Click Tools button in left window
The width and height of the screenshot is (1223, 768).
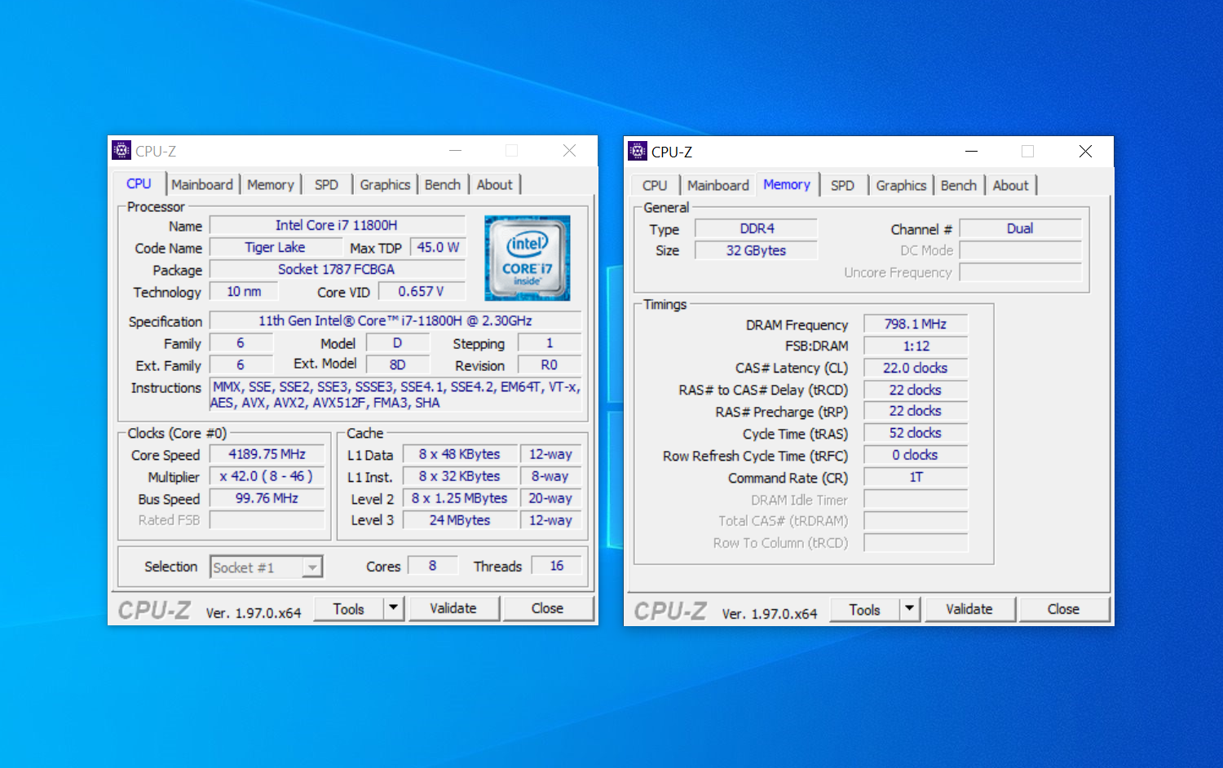(x=348, y=608)
